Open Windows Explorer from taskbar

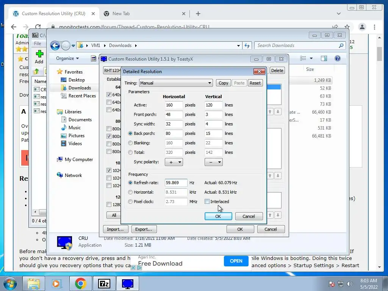coord(34,283)
